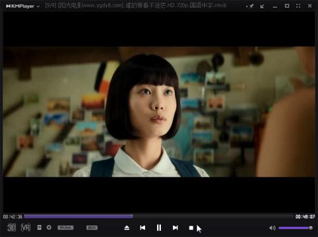Click the elapsed time 00:42:36
Viewport: 318px width, 237px height.
pyautogui.click(x=13, y=217)
